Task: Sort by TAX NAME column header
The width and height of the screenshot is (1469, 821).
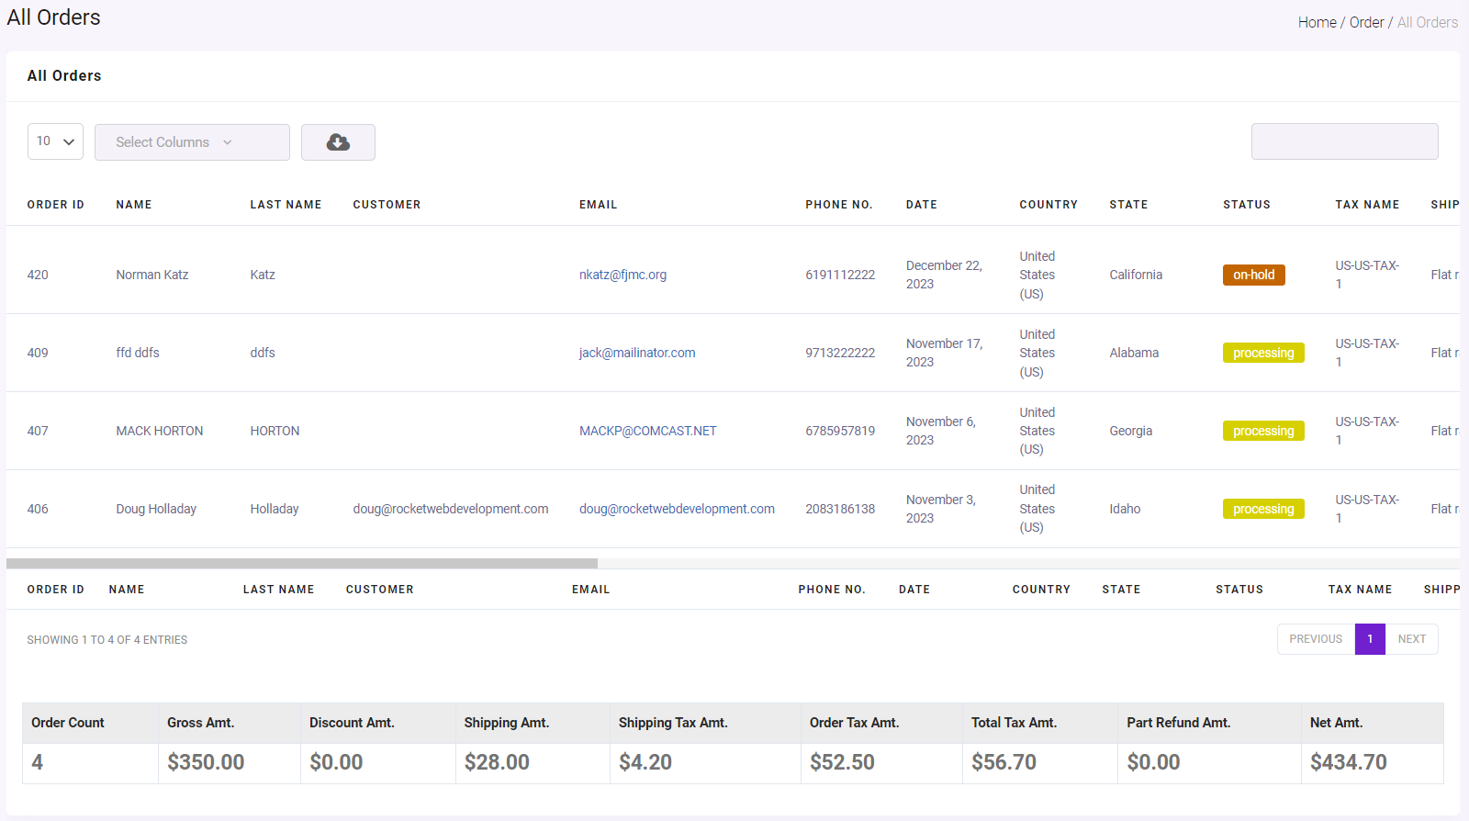Action: [1367, 205]
